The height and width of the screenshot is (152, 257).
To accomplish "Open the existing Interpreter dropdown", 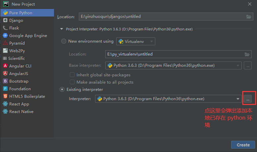I will [x=168, y=99].
